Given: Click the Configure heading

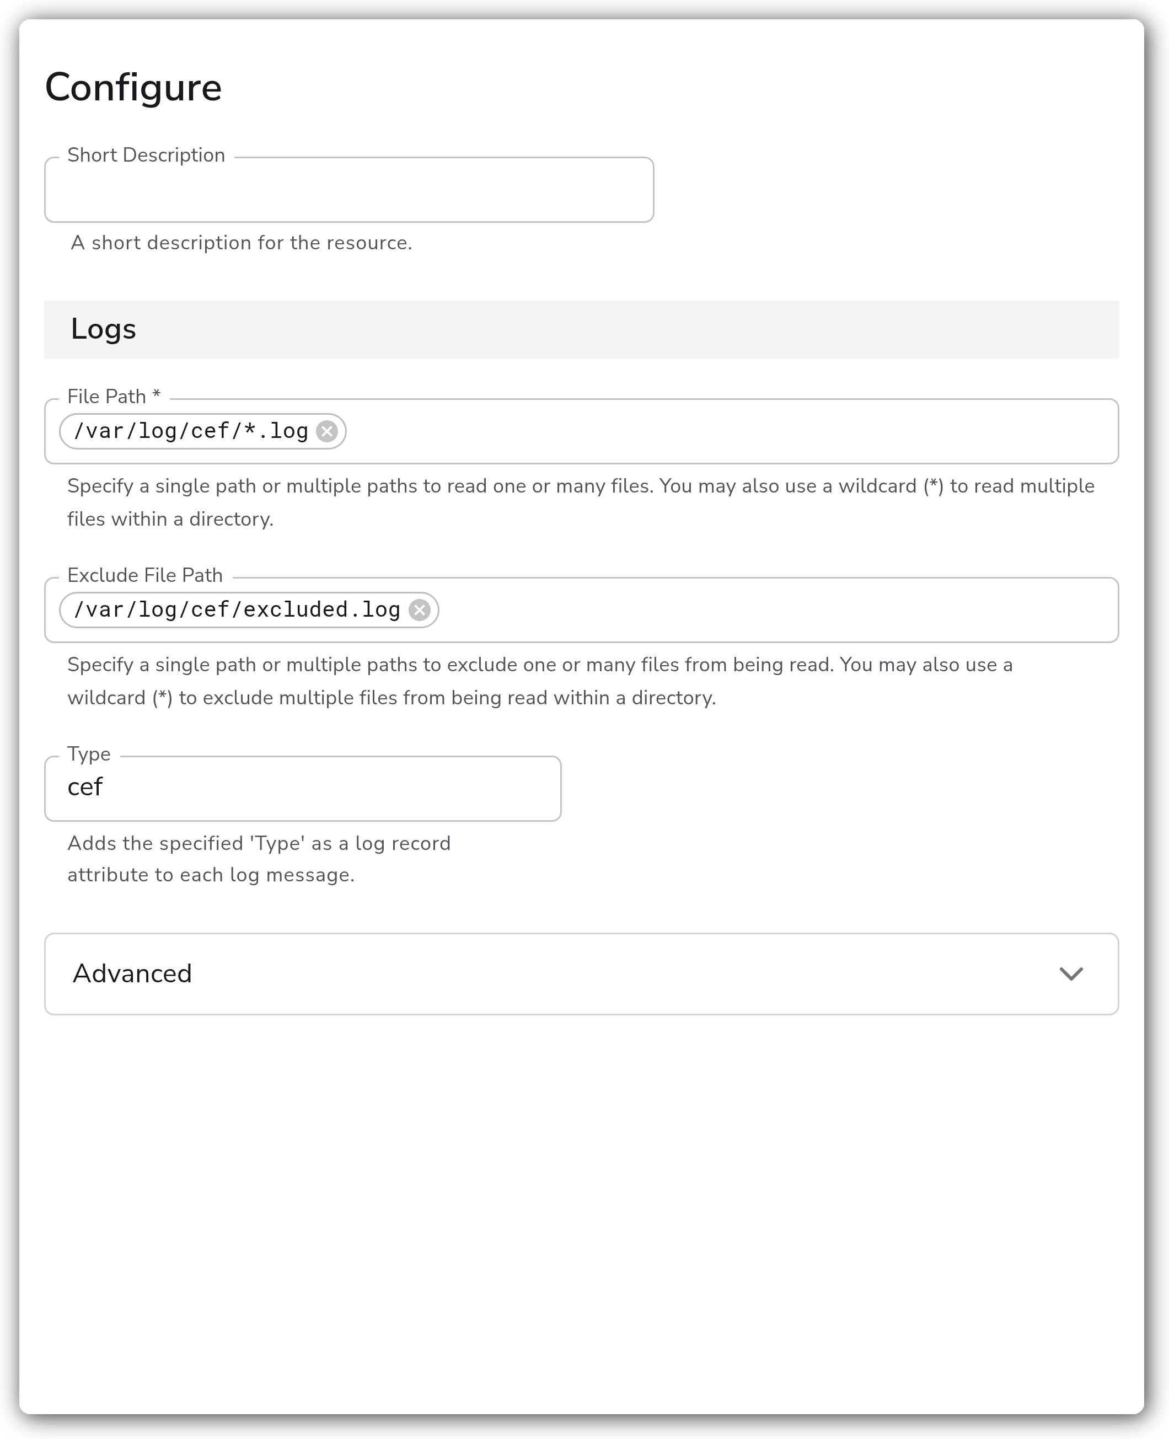Looking at the screenshot, I should (x=133, y=88).
